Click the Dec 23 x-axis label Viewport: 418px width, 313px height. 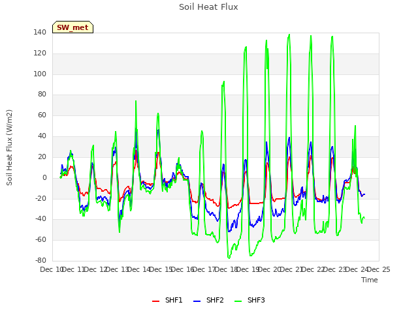pos(335,269)
